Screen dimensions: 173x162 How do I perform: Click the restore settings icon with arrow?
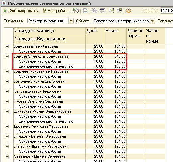pyautogui.click(x=112, y=11)
